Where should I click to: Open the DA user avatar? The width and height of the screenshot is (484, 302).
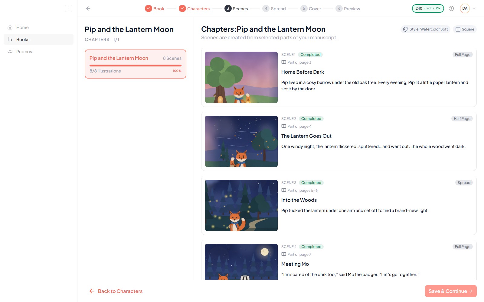[465, 8]
